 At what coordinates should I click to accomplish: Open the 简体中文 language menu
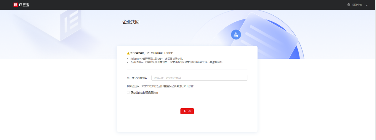coord(357,5)
